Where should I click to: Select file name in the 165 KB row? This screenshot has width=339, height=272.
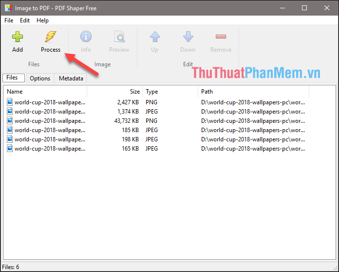coord(50,149)
